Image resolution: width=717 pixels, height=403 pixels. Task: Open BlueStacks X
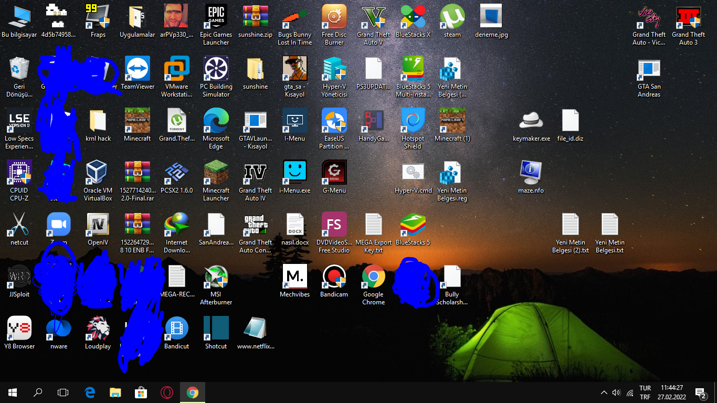413,22
